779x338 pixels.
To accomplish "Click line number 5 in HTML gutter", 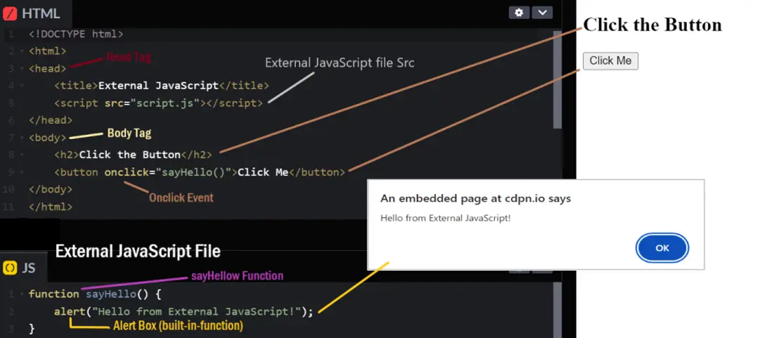I will pyautogui.click(x=11, y=103).
